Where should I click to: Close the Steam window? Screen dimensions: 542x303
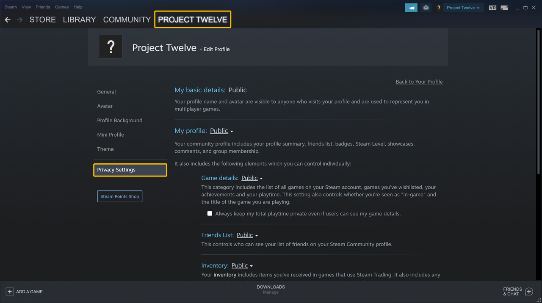[534, 8]
